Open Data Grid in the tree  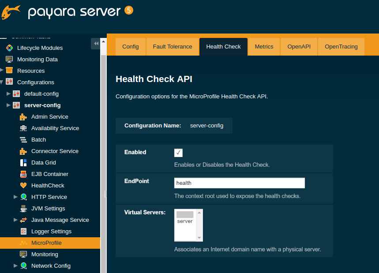click(44, 163)
